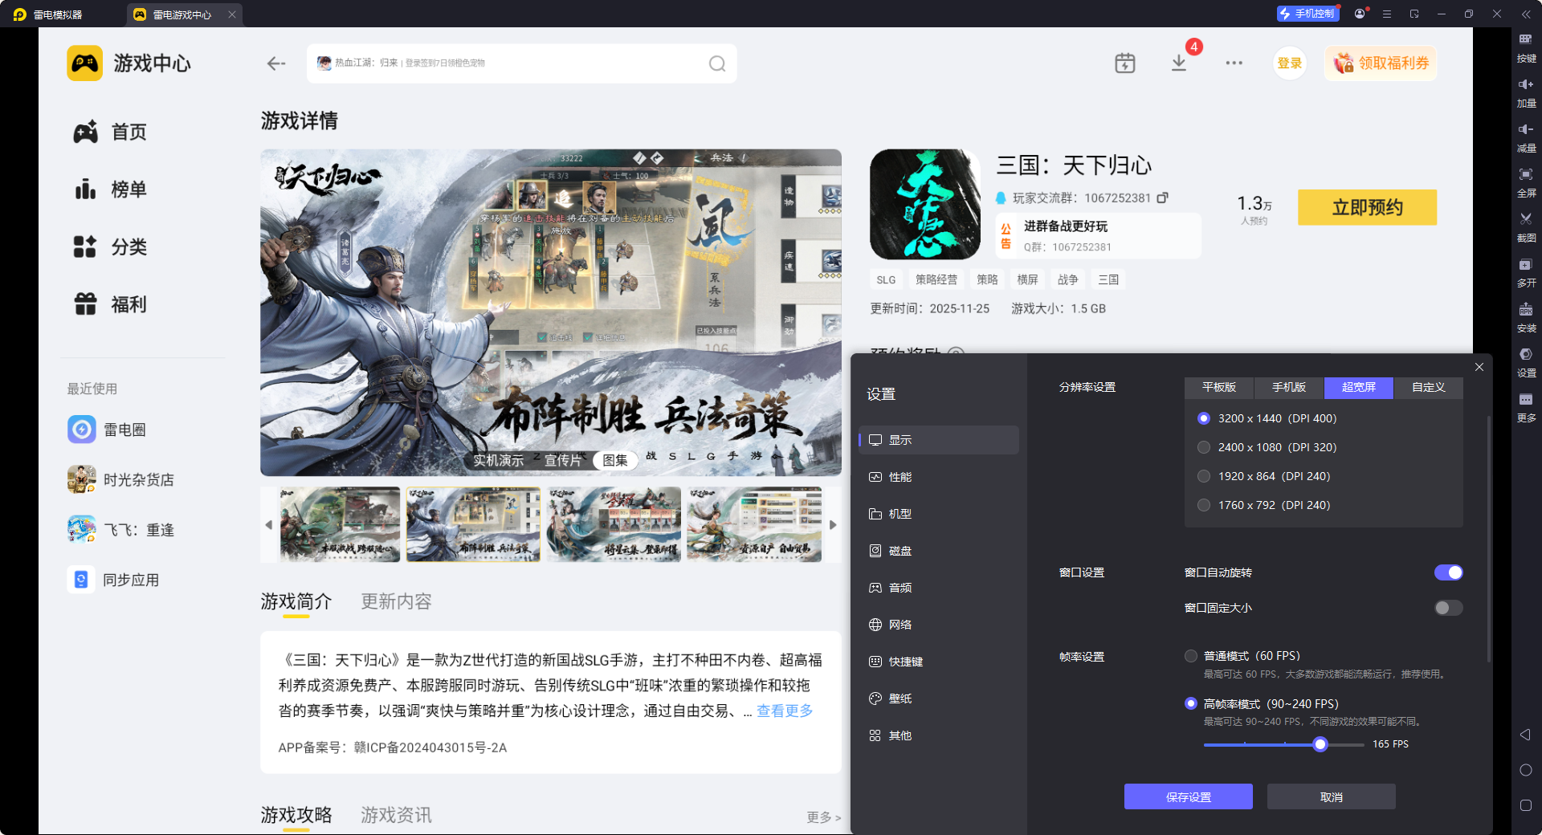The width and height of the screenshot is (1542, 835).
Task: Open the downloads icon with badge 4
Action: [1179, 63]
